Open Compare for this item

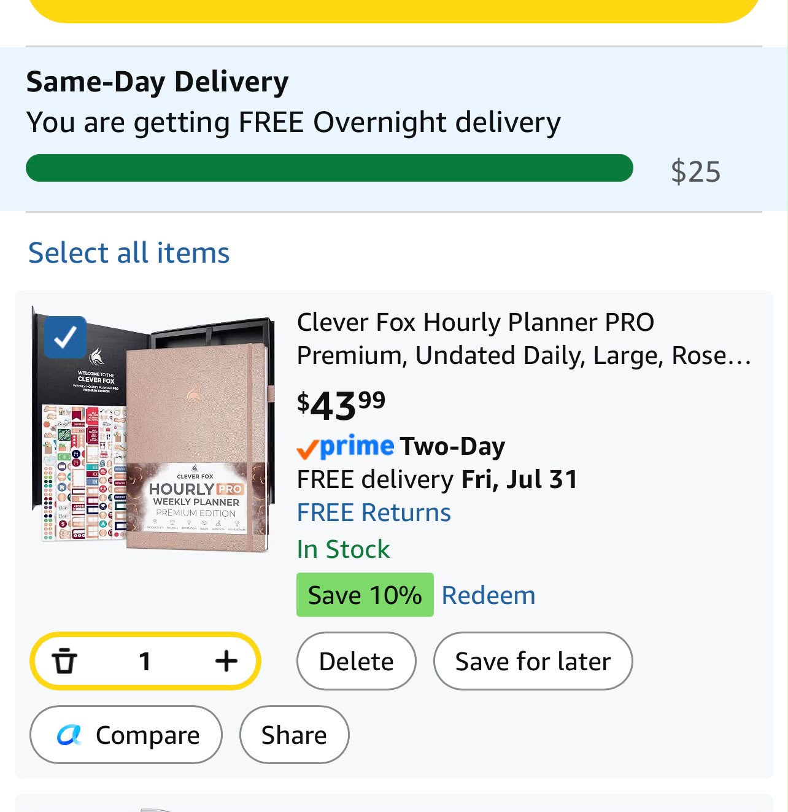click(x=126, y=735)
